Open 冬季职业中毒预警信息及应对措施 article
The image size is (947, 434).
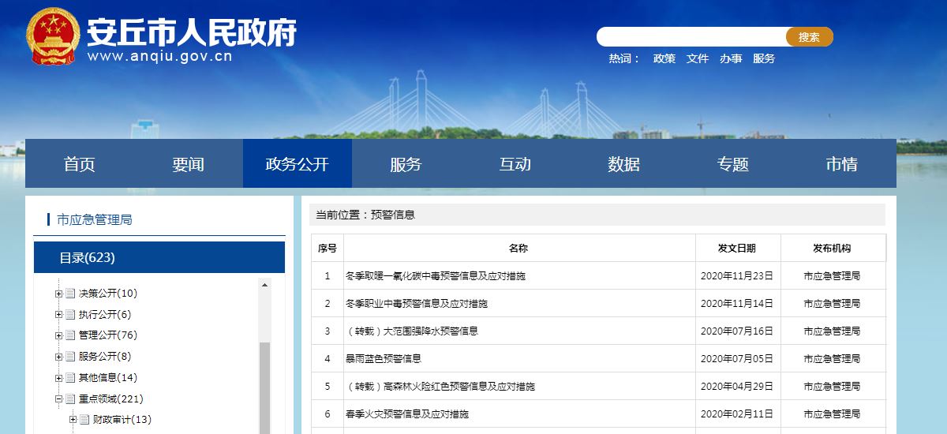point(417,304)
